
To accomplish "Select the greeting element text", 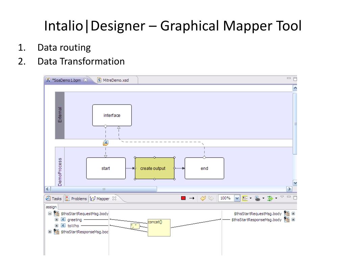I will click(x=75, y=220).
